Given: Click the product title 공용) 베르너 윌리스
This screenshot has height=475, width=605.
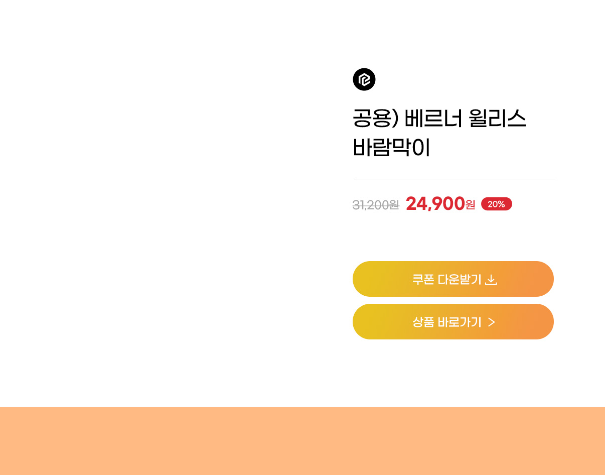Looking at the screenshot, I should [439, 119].
